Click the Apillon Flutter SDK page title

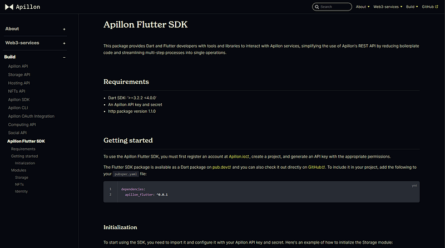coord(145,24)
